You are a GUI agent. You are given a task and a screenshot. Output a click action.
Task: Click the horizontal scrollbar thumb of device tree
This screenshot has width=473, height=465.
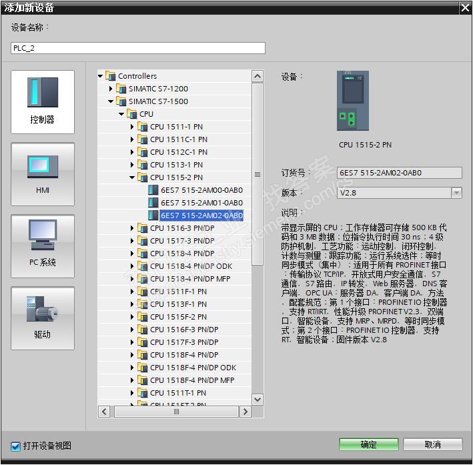click(x=177, y=412)
